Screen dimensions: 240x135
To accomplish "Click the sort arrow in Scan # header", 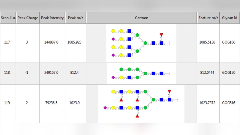I will coord(14,18).
